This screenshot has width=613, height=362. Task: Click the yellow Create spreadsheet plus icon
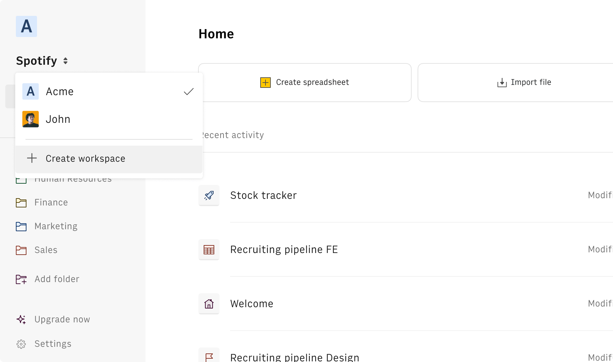click(x=265, y=83)
